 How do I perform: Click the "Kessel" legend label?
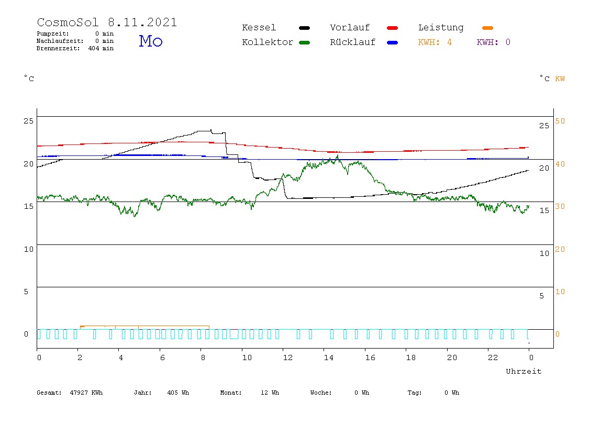(259, 28)
